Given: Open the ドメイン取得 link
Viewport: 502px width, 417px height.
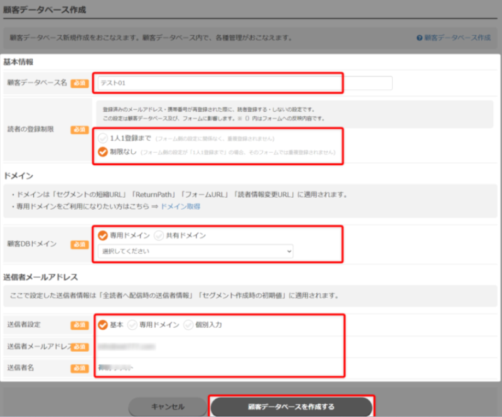Looking at the screenshot, I should tap(180, 207).
